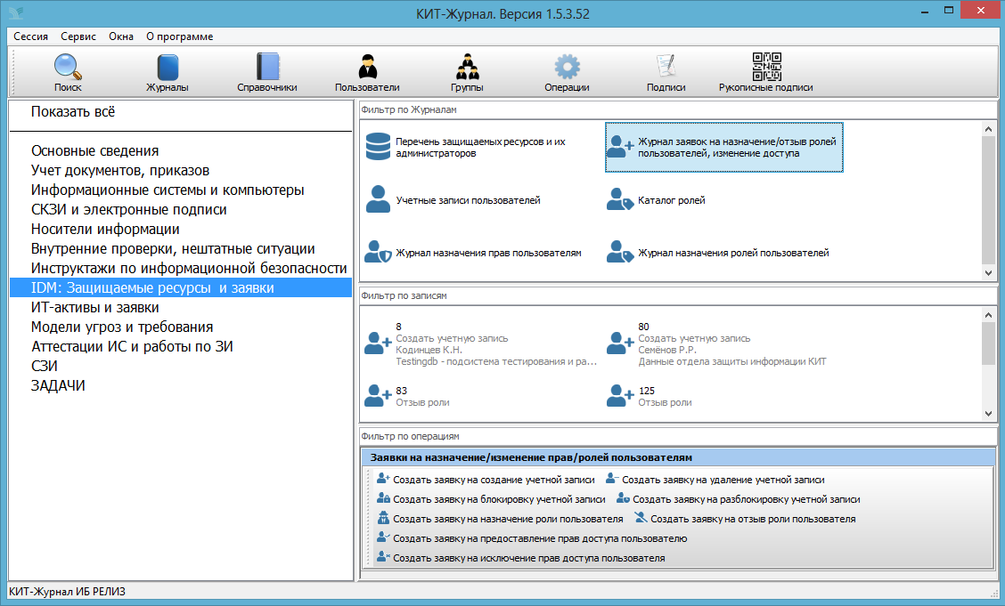Click Создать заявку на разблокировку учетной записи
Viewport: 1005px width, 606px height.
(746, 499)
